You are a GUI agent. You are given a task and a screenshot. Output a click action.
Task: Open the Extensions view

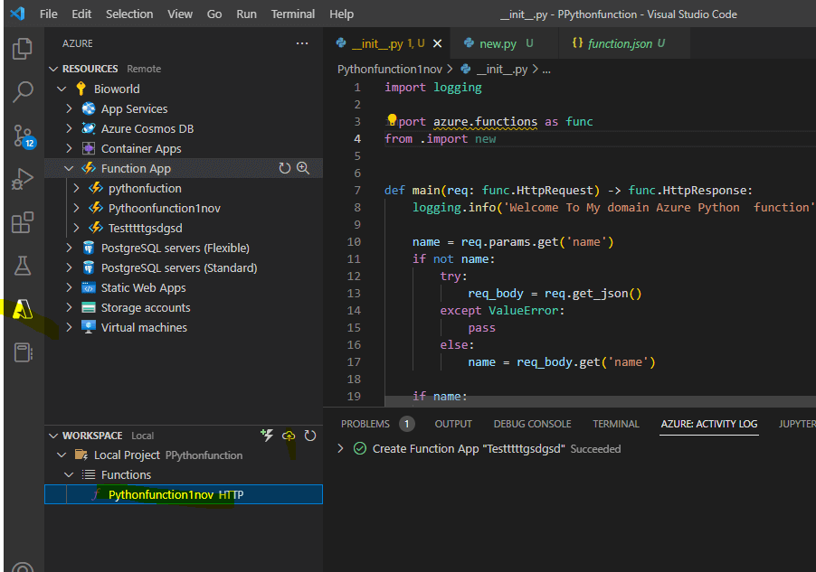point(23,222)
